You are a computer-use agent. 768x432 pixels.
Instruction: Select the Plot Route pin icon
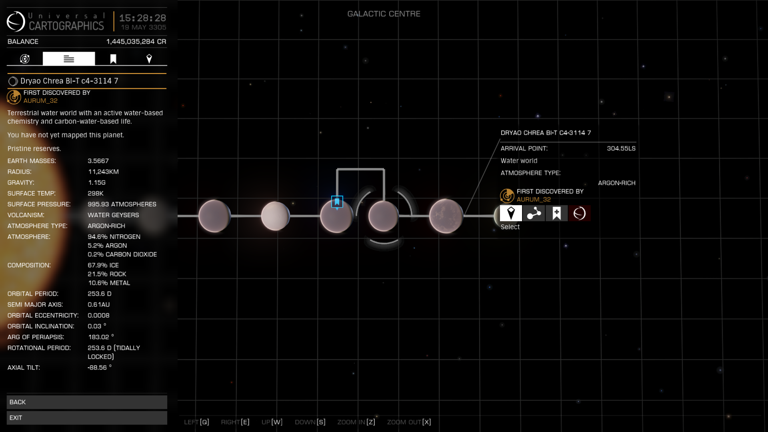pos(511,213)
